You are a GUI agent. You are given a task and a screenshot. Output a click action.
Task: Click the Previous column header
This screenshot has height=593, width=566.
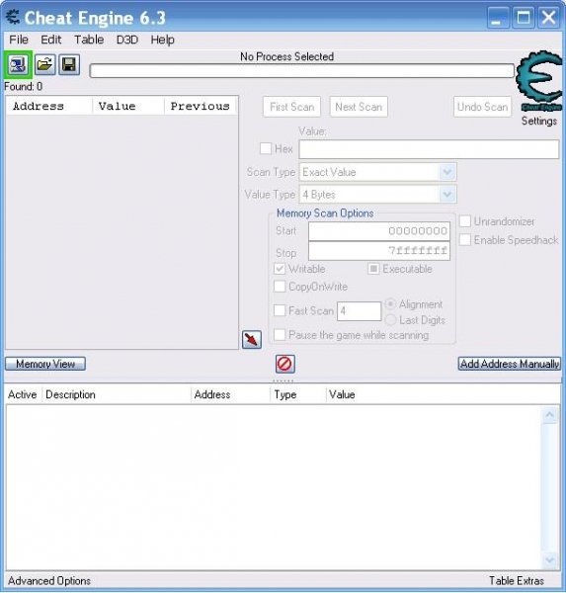201,106
